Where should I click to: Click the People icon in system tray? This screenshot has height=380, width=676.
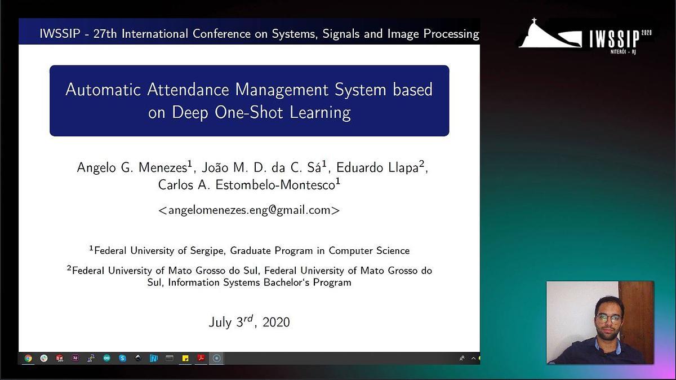[x=462, y=358]
